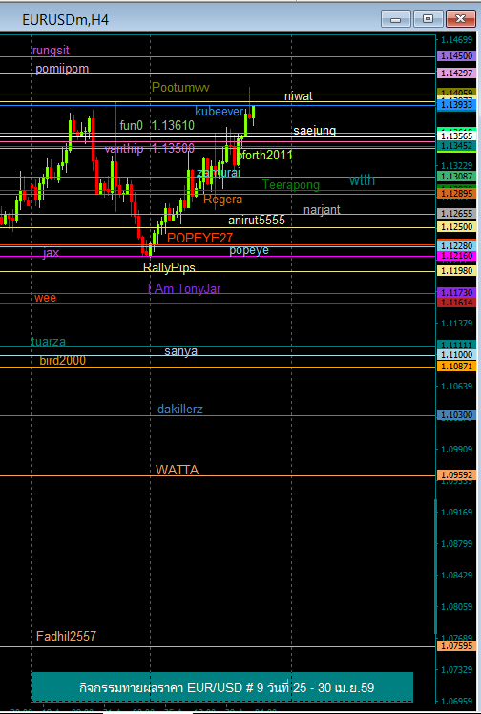
Task: Select the wtth line label
Action: (363, 180)
